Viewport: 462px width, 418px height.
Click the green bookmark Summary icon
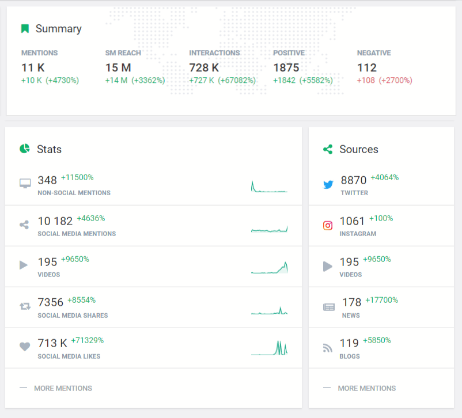[25, 29]
